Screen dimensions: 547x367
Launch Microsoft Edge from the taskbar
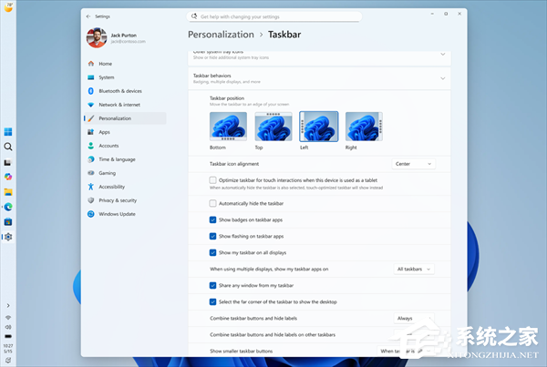coord(8,207)
